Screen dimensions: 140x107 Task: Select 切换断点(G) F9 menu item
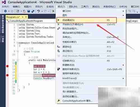pos(91,61)
